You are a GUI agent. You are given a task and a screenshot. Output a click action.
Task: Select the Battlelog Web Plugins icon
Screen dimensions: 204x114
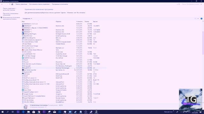[x=23, y=34]
